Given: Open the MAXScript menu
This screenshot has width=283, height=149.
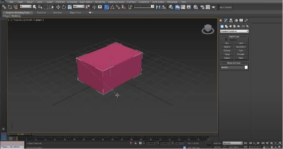Looking at the screenshot, I should [172, 2].
